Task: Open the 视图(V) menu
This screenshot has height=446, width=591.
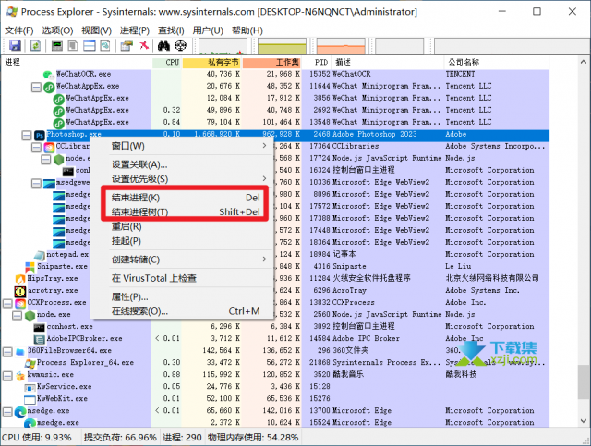Action: click(x=96, y=30)
